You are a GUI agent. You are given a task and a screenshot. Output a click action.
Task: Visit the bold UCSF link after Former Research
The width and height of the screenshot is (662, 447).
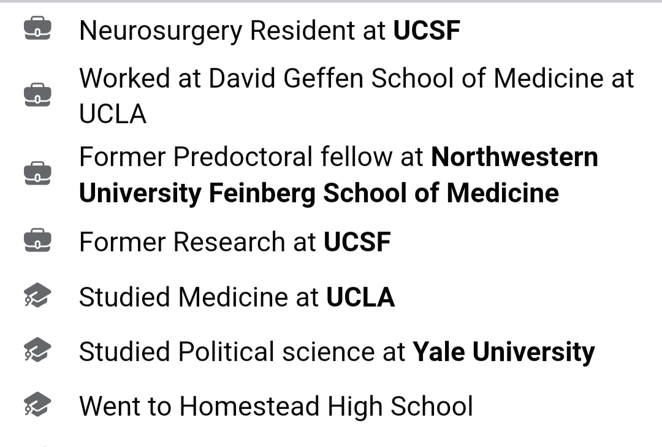point(357,242)
